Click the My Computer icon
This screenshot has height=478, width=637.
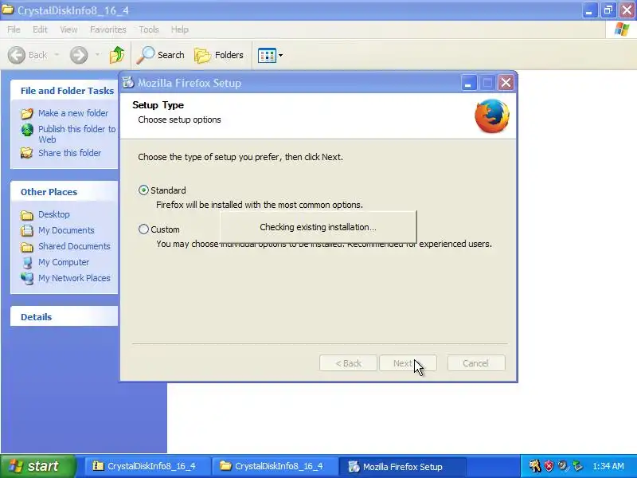tap(27, 263)
